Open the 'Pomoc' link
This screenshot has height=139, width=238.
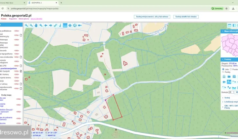[4, 19]
